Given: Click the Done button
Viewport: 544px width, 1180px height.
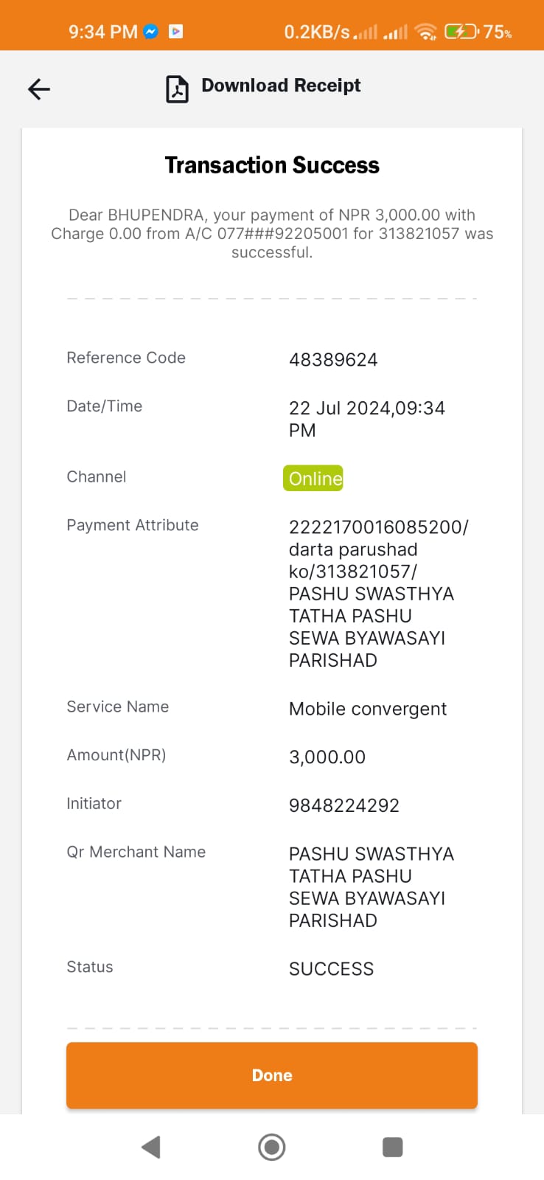Looking at the screenshot, I should 272,1075.
